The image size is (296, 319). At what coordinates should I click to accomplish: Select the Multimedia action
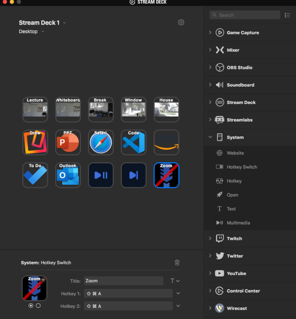point(250,223)
